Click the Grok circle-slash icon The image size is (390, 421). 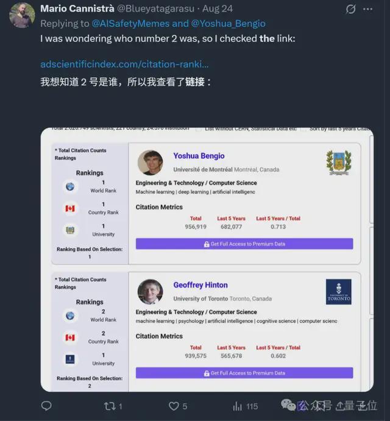coord(350,9)
